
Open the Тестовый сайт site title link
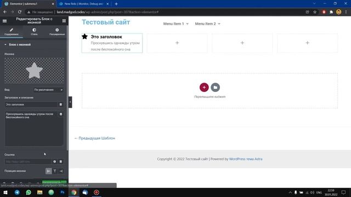tap(106, 22)
